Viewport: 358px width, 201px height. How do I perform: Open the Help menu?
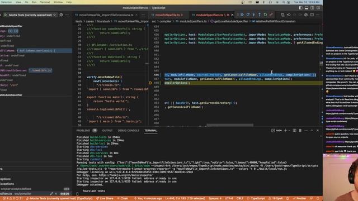[x=69, y=2]
